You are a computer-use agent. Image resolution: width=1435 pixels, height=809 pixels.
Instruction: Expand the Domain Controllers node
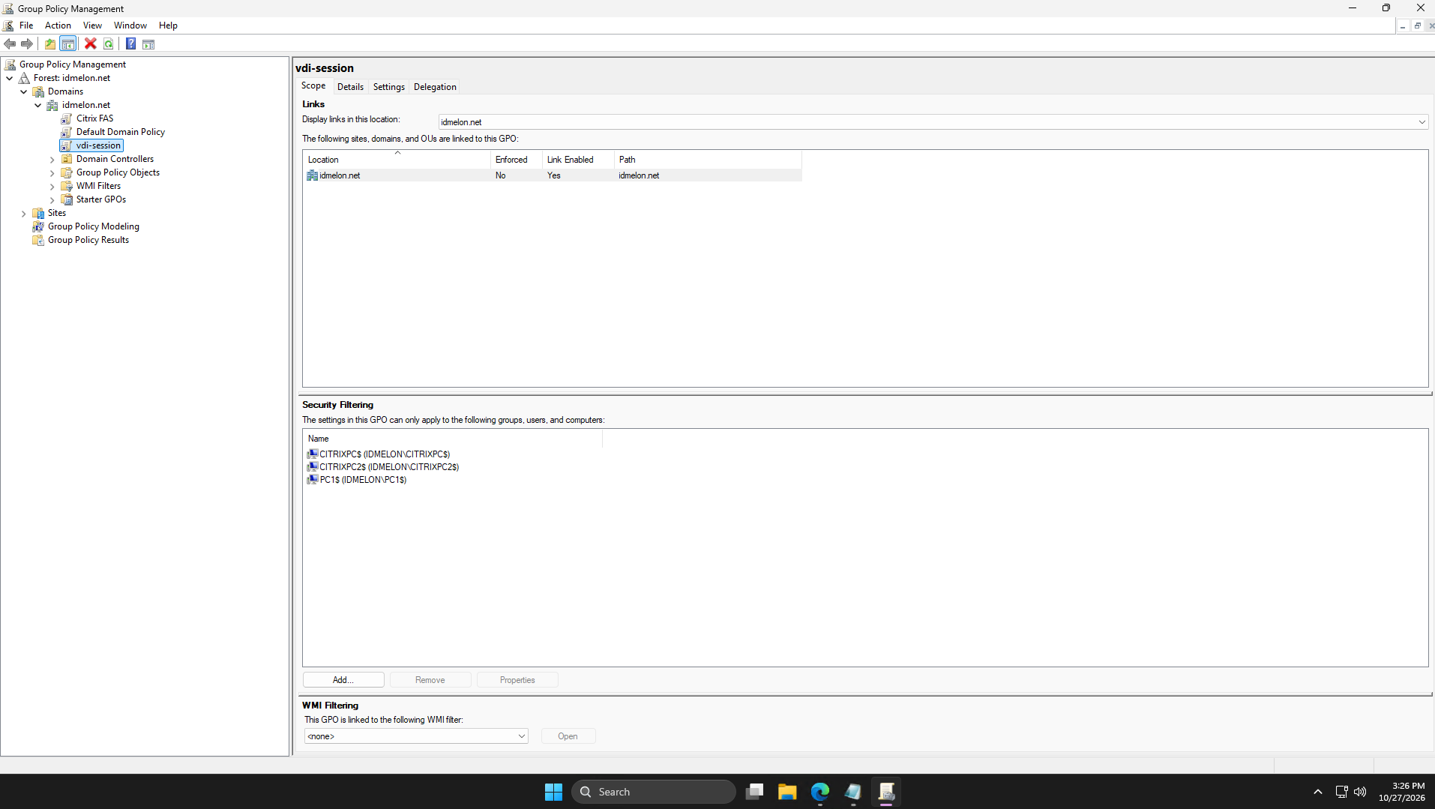52,160
